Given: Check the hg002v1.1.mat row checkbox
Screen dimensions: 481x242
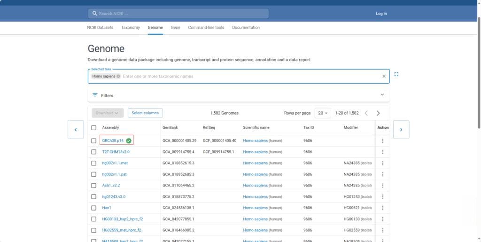Looking at the screenshot, I should pyautogui.click(x=94, y=163).
